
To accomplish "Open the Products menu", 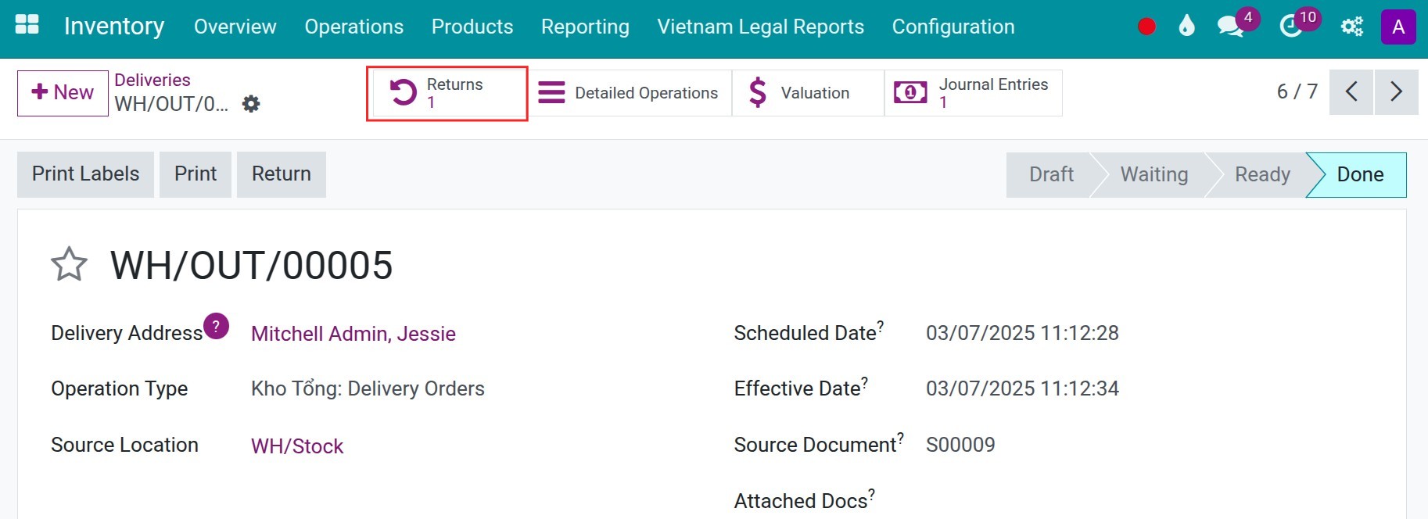I will [x=472, y=27].
